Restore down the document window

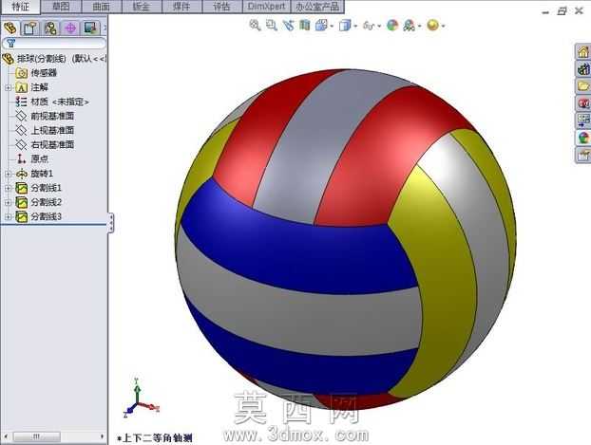(562, 11)
